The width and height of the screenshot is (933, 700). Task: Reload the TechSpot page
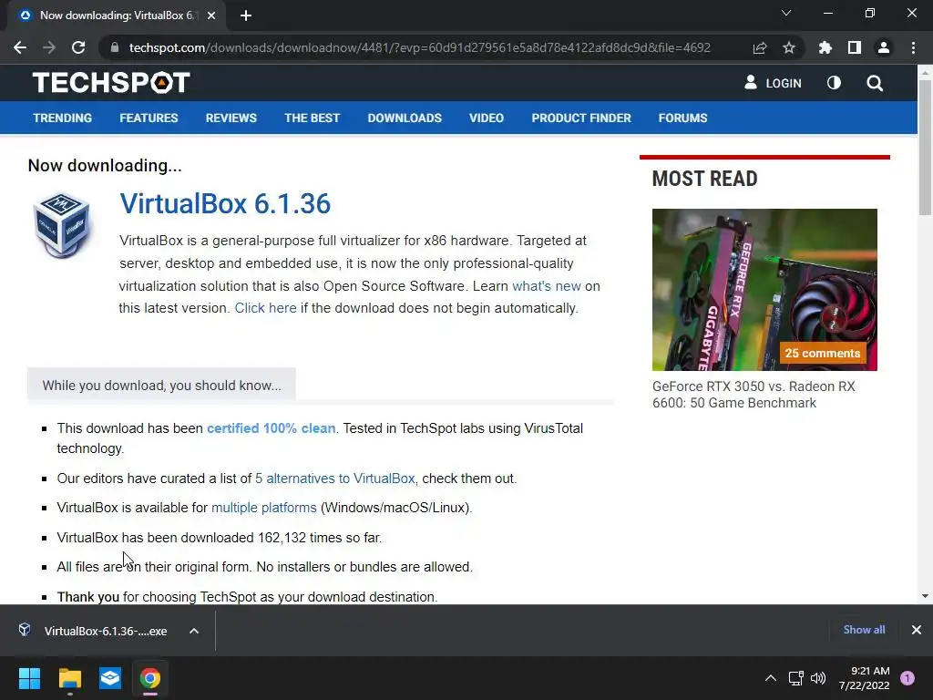pos(78,47)
